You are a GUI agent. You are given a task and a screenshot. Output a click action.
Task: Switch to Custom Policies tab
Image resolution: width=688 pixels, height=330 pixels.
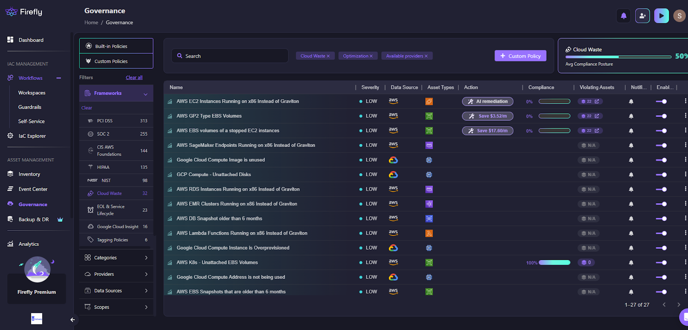point(116,61)
